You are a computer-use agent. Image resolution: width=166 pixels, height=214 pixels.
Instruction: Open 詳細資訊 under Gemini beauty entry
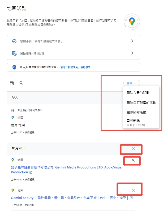point(29,205)
